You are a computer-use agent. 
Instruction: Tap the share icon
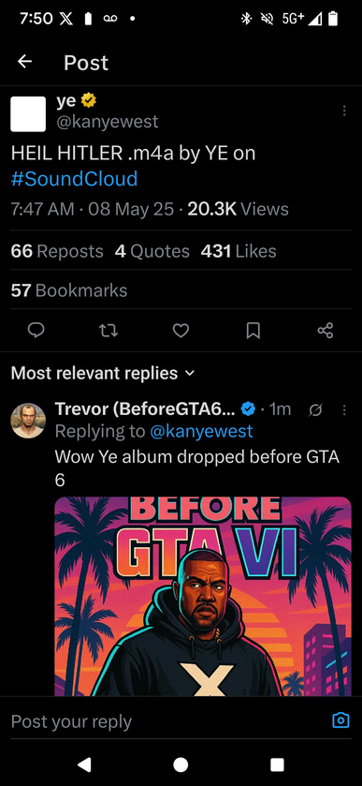326,331
